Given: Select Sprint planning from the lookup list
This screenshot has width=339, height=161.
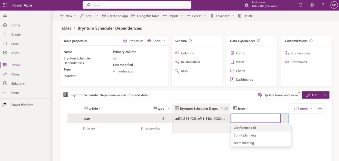Looking at the screenshot, I should click(244, 135).
